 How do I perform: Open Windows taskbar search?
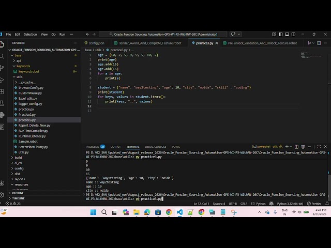pyautogui.click(x=104, y=212)
